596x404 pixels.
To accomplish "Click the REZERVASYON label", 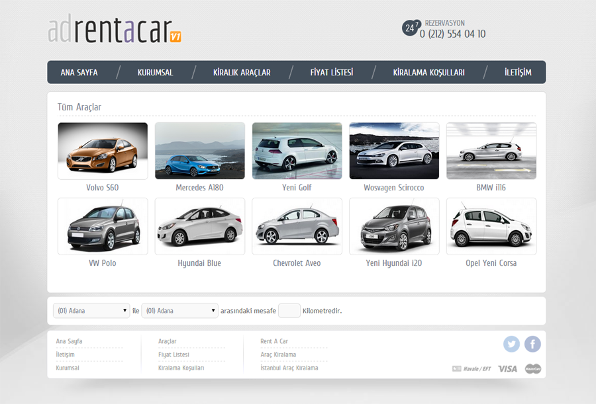I will point(445,22).
